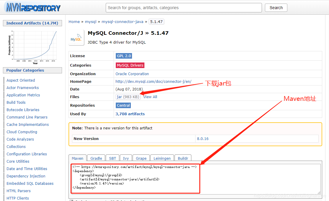Open the MySQL Drivers category tag
The width and height of the screenshot is (329, 201).
(130, 65)
